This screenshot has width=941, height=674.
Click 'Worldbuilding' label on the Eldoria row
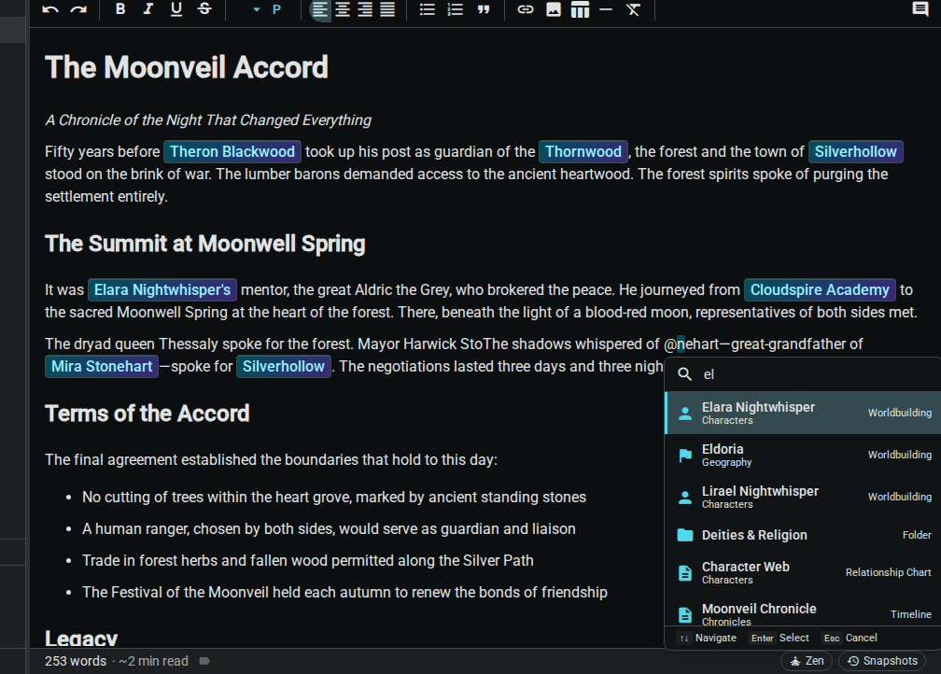[900, 455]
